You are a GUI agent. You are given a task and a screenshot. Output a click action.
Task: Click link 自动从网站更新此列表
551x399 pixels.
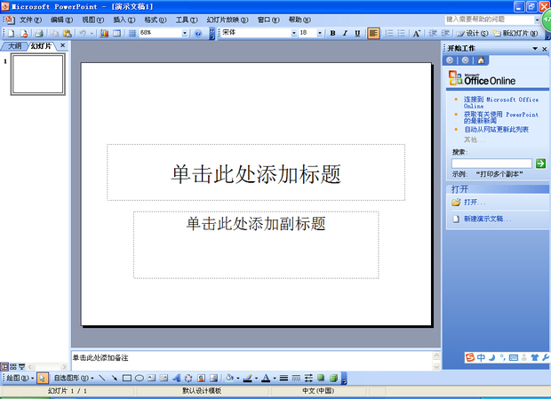(x=496, y=130)
